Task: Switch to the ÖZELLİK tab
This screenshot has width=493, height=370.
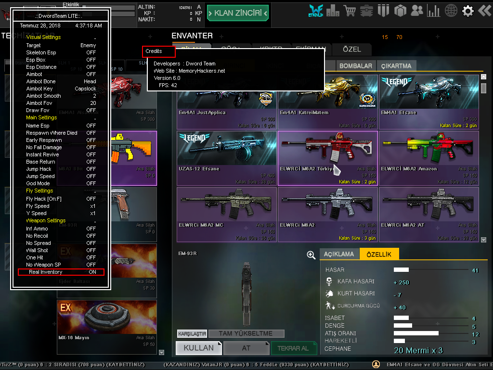Action: (379, 254)
